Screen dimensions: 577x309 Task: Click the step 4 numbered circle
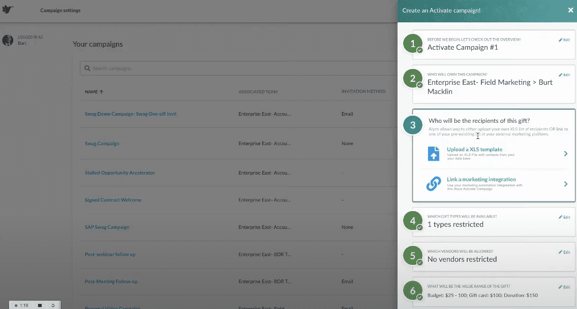click(x=412, y=220)
